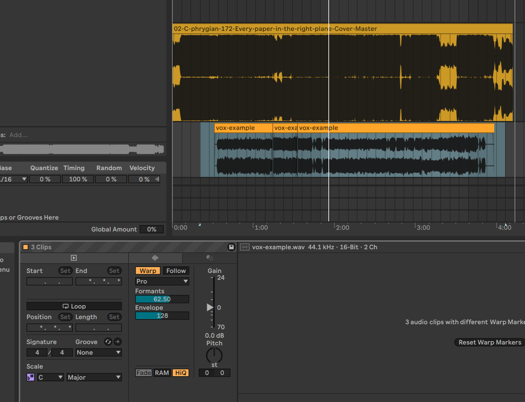Image resolution: width=525 pixels, height=402 pixels.
Task: Expand the Major scale type dropdown
Action: [94, 377]
